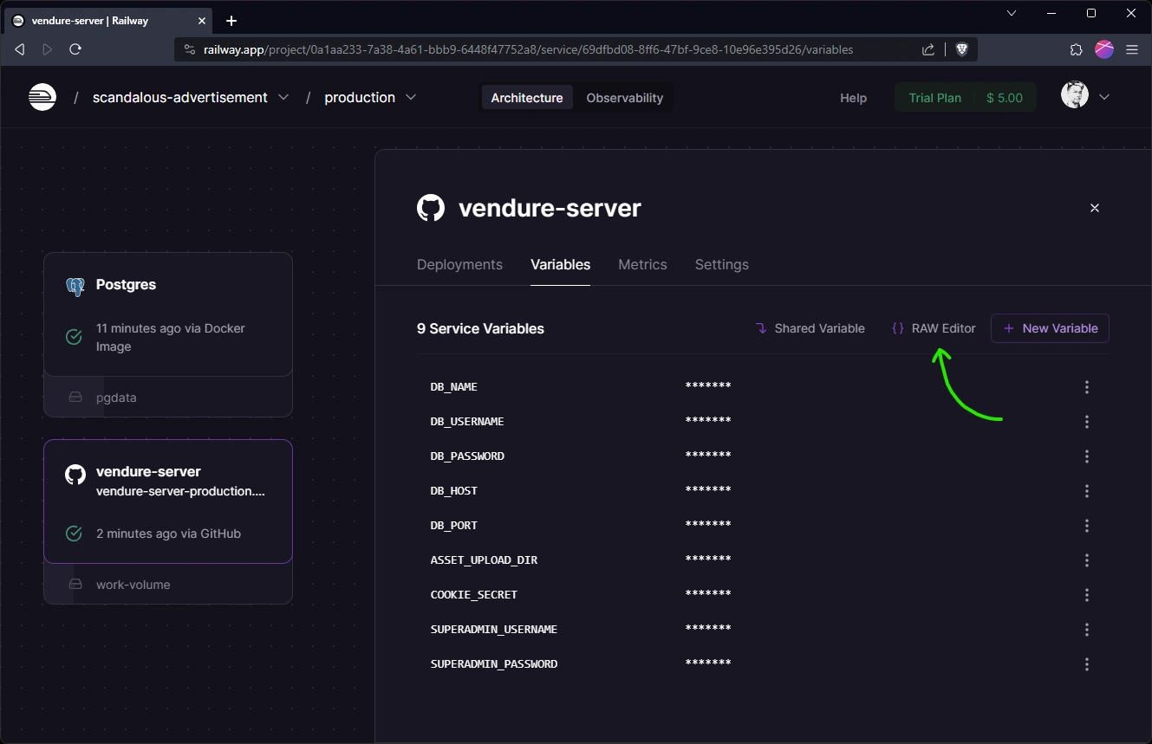
Task: Open the RAW Editor for variables
Action: pyautogui.click(x=934, y=328)
